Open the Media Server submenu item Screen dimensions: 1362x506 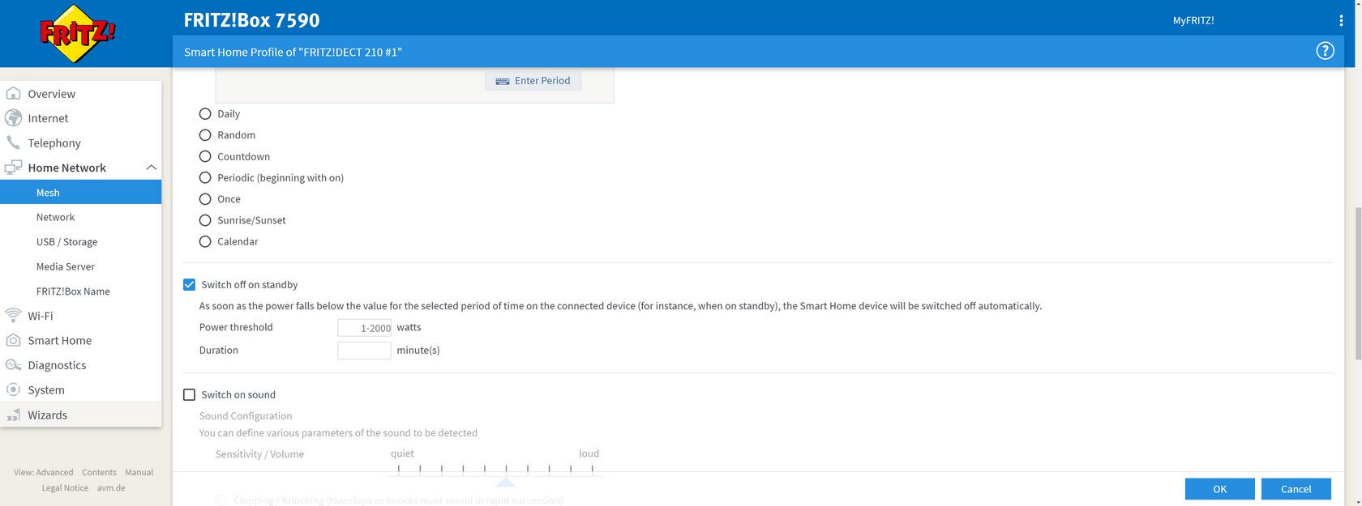click(x=66, y=266)
